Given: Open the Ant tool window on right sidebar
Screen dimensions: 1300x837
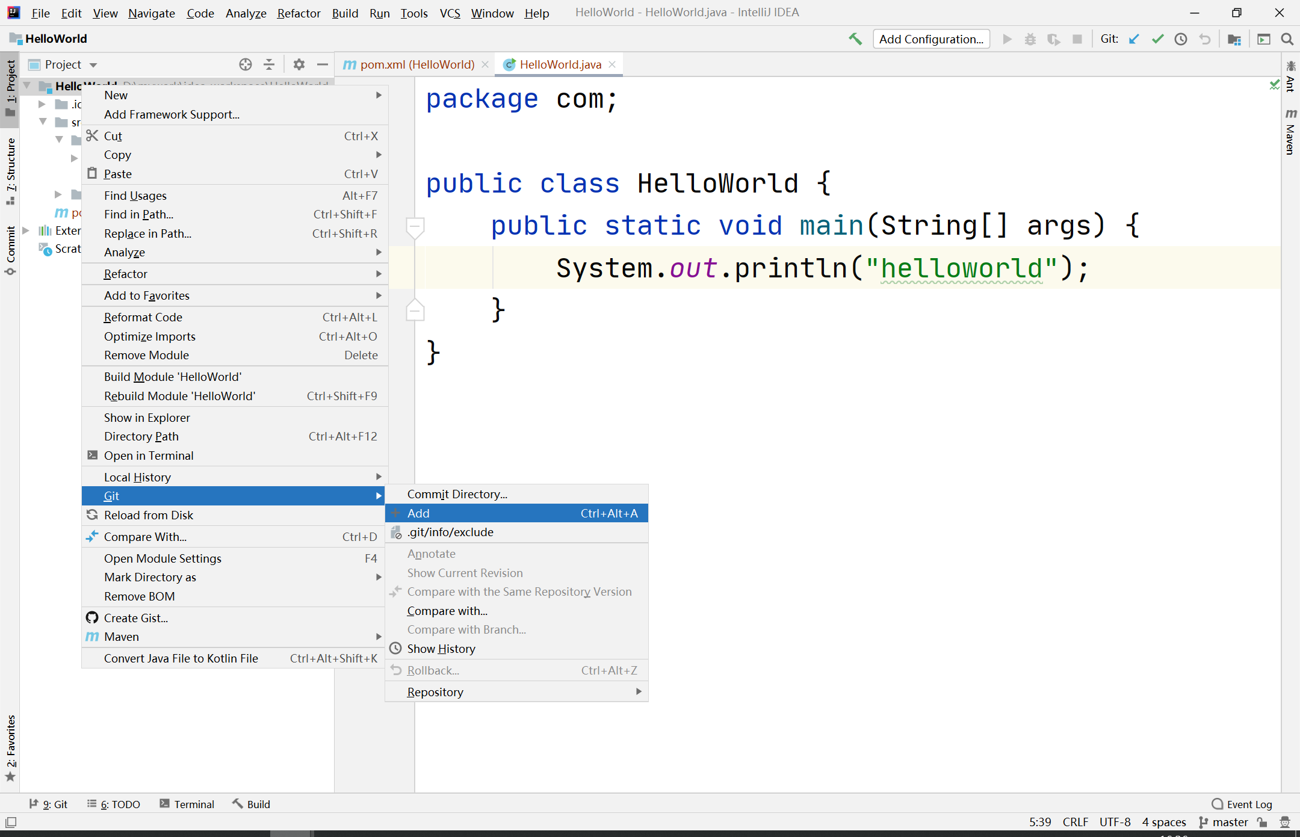Looking at the screenshot, I should pyautogui.click(x=1290, y=76).
